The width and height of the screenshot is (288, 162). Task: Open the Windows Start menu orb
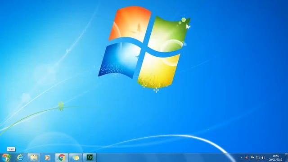point(6,157)
